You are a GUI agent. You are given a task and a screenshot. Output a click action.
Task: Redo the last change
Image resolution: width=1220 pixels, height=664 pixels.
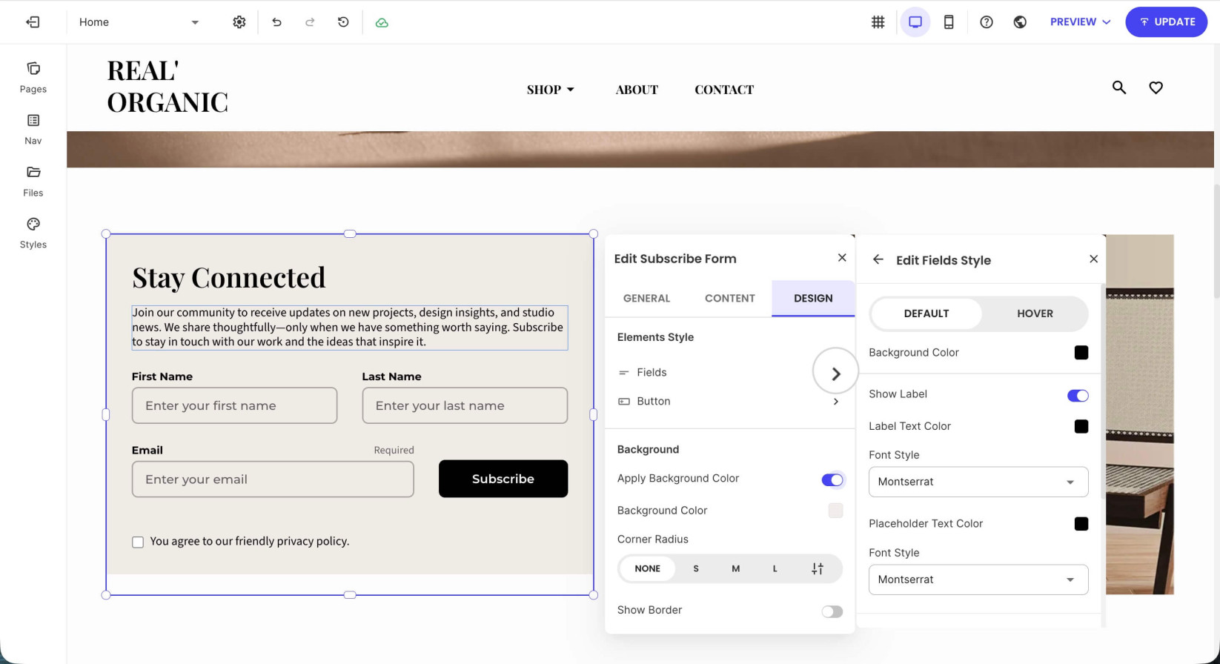point(310,22)
